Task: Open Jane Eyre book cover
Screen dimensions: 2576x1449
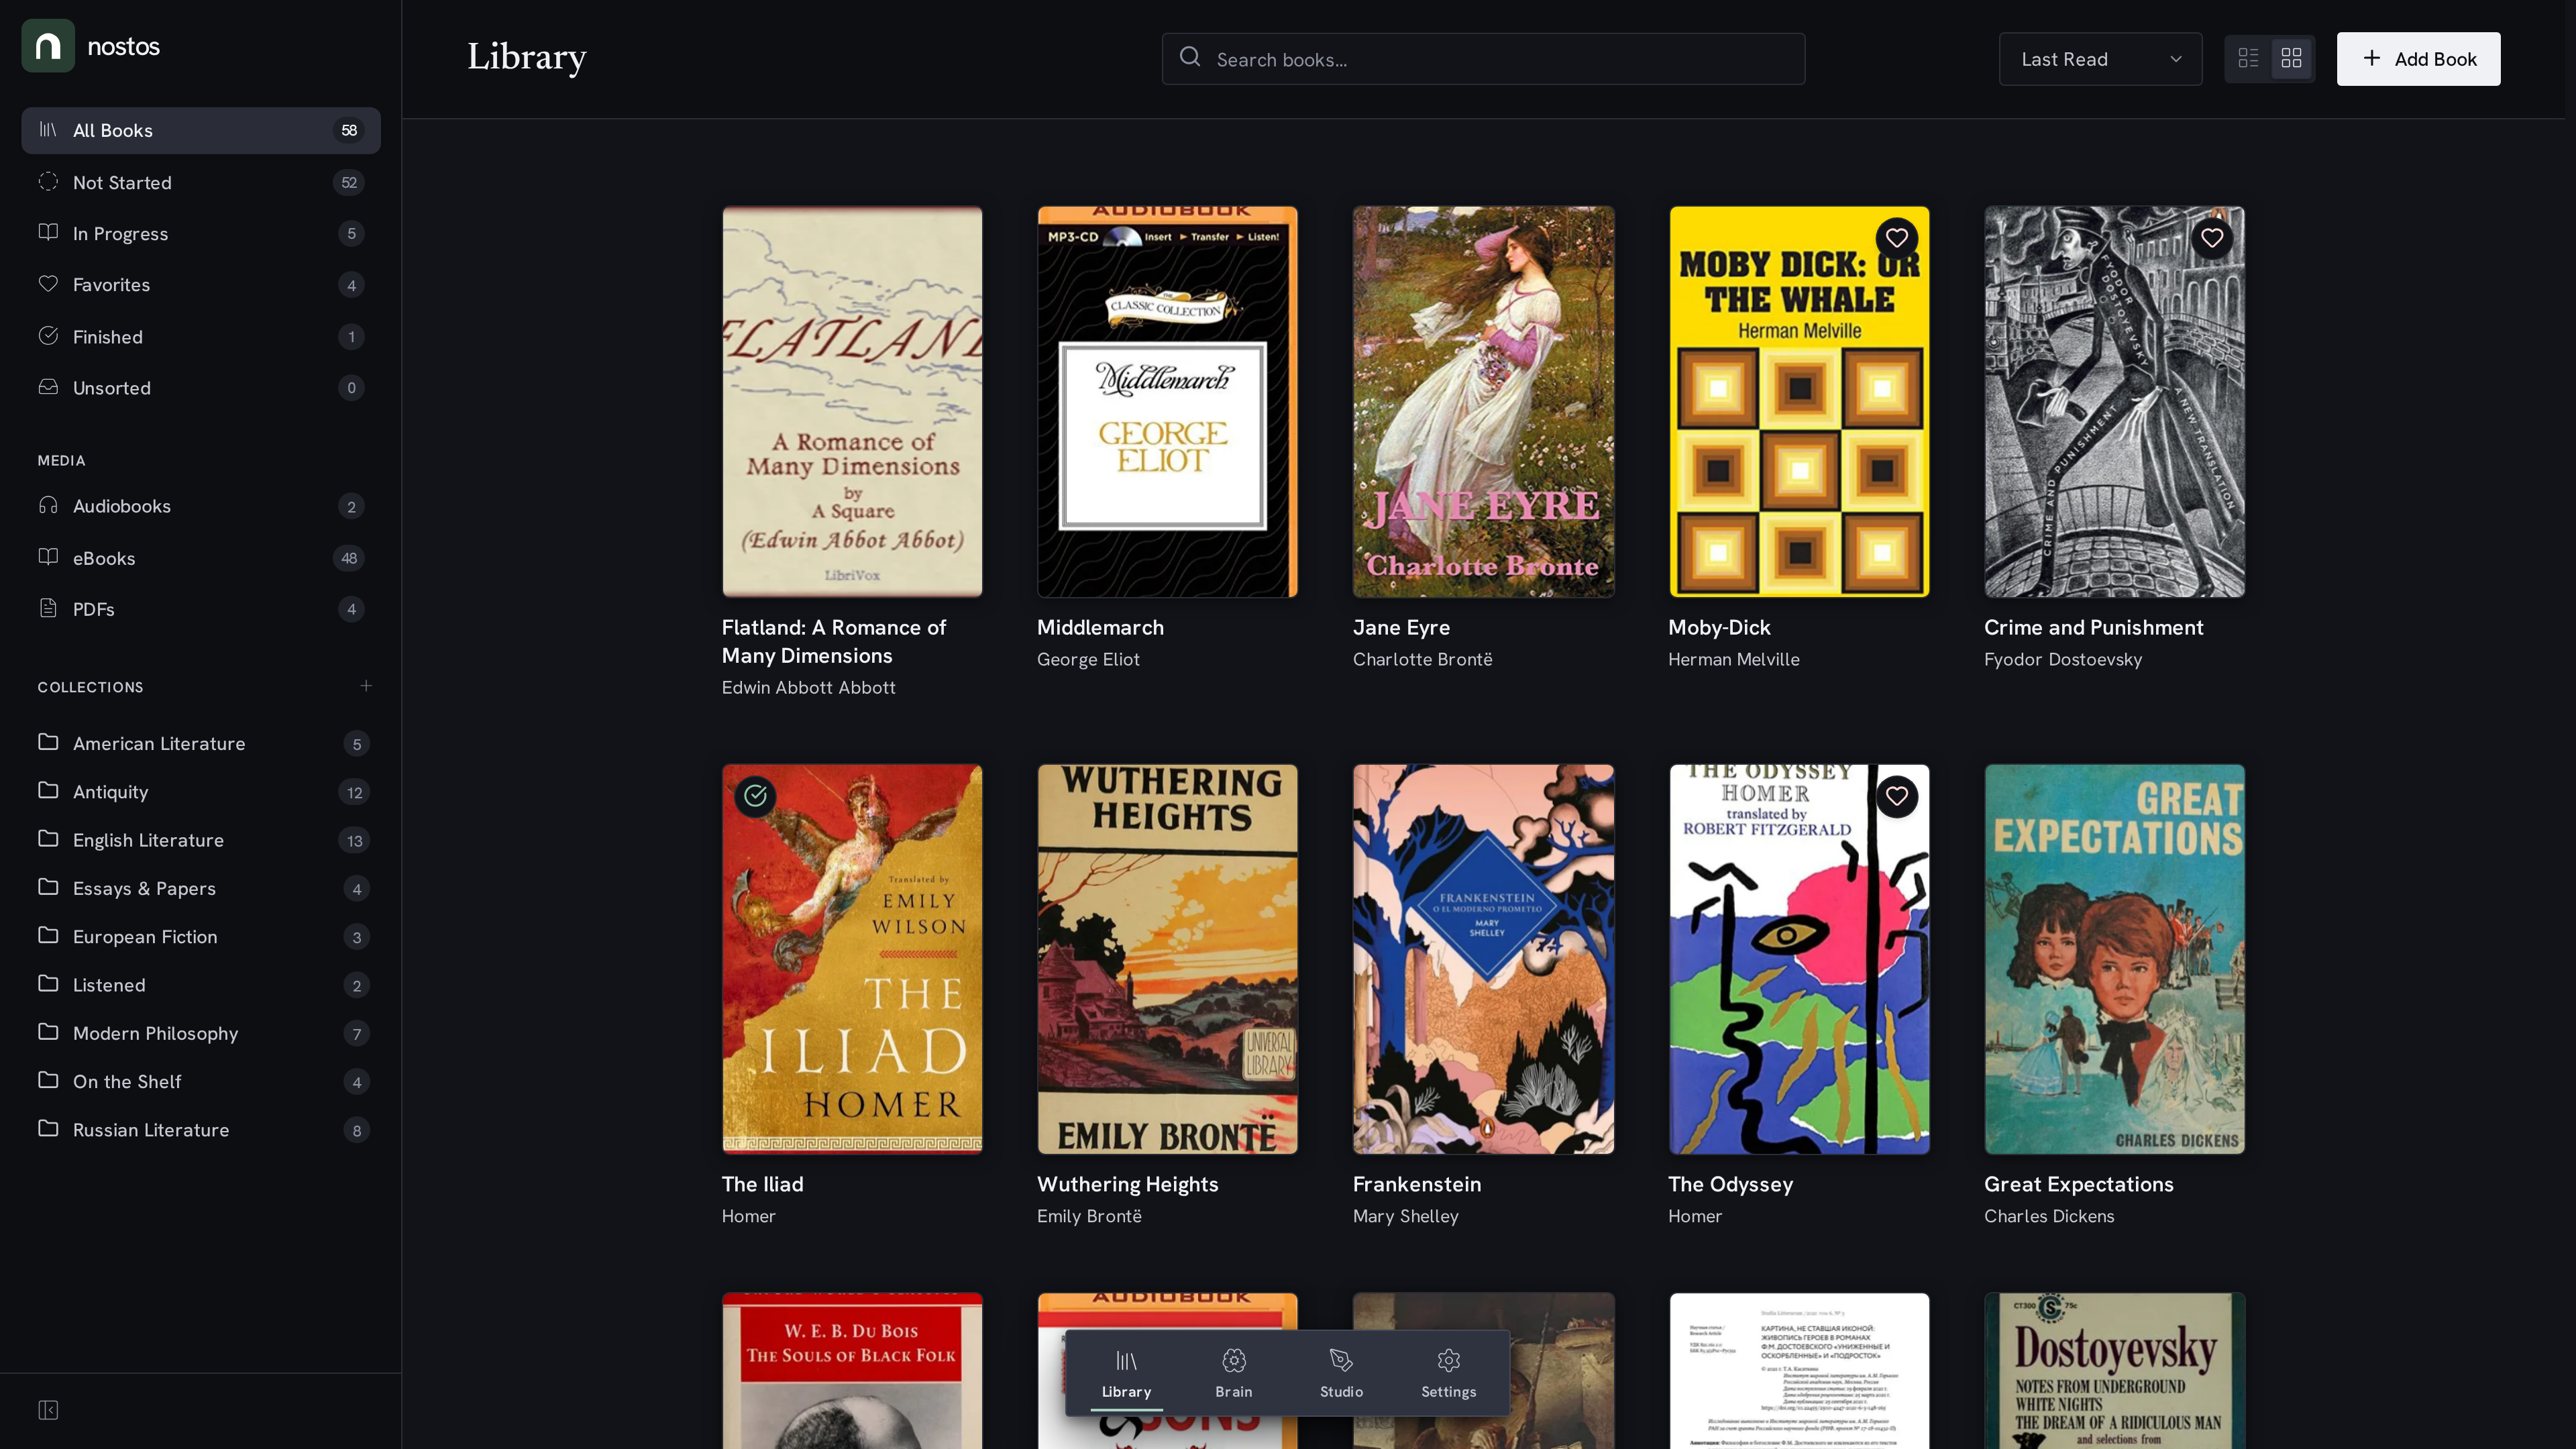Action: pyautogui.click(x=1483, y=402)
